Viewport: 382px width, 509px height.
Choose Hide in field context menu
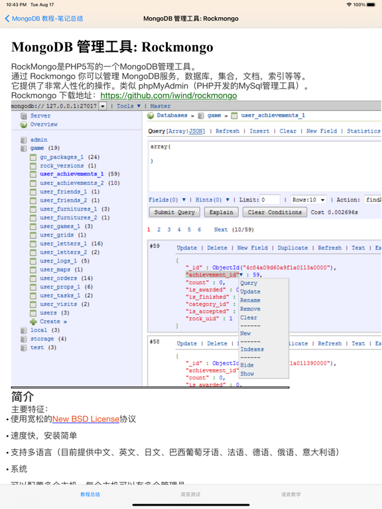pyautogui.click(x=247, y=365)
